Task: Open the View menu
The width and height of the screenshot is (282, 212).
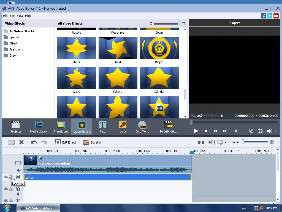Action: (x=20, y=16)
